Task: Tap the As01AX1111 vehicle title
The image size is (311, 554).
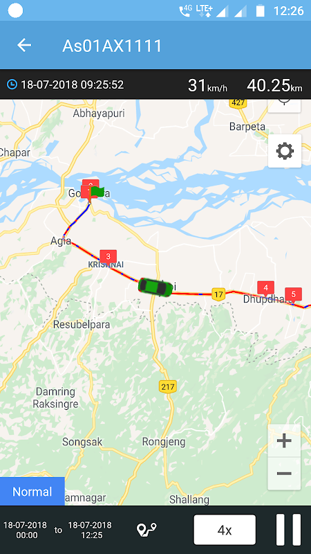Action: coord(112,46)
